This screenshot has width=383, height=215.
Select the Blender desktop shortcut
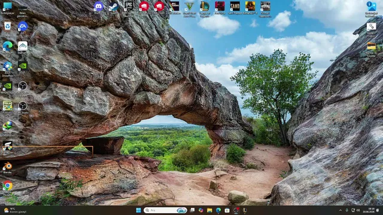7,167
